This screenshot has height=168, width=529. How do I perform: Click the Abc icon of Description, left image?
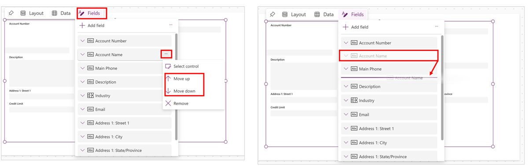pos(91,82)
